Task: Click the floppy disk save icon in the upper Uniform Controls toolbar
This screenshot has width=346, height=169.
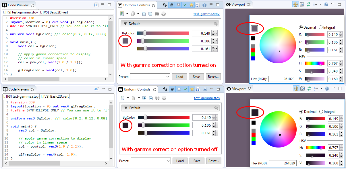Action: (x=198, y=5)
